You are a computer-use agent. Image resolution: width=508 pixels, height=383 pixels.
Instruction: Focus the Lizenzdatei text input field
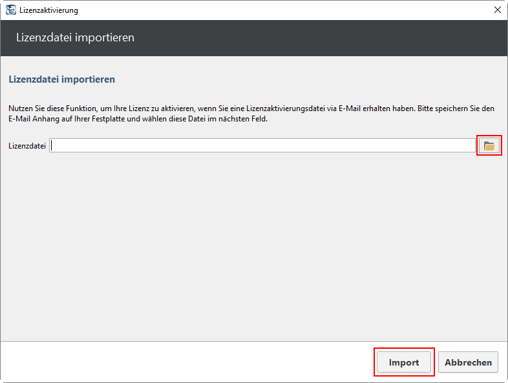click(262, 146)
